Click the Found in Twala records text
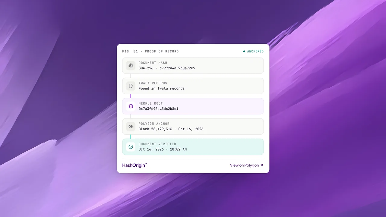The width and height of the screenshot is (386, 217). pos(162,88)
